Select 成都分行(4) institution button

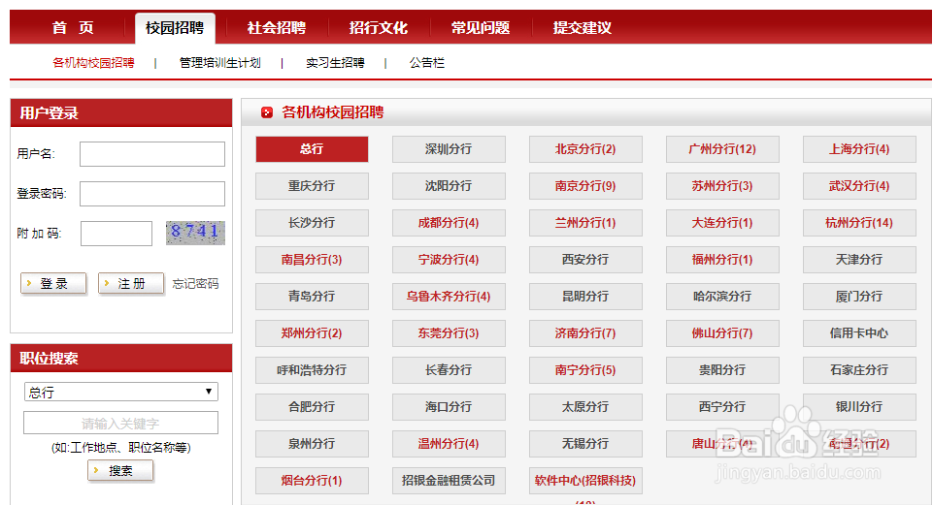(449, 223)
